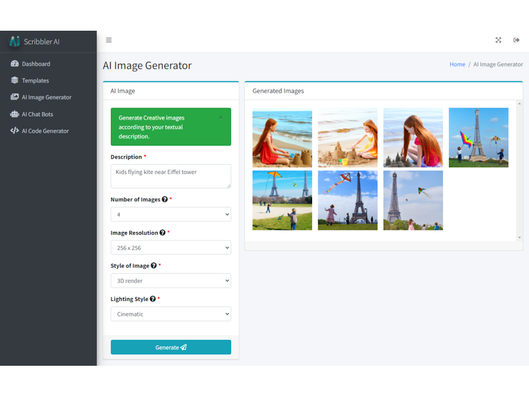Dismiss the green Generate Creative images alert
Viewport: 529px width, 397px height.
[x=221, y=118]
